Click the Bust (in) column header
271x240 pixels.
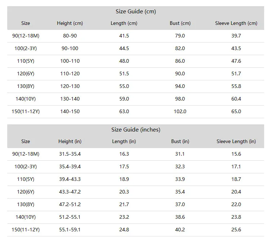[180, 141]
